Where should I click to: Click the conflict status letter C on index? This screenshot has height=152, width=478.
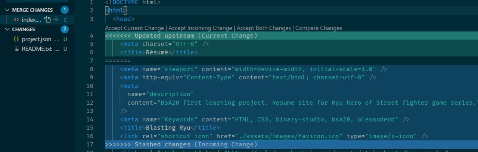click(65, 20)
